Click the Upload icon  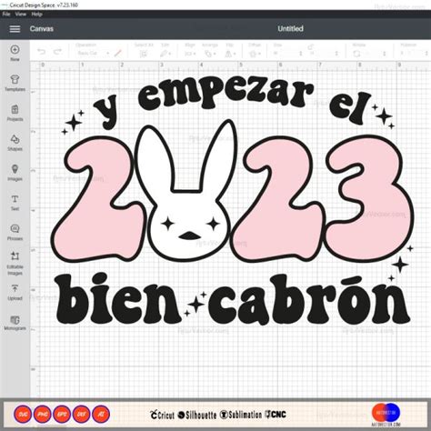pyautogui.click(x=15, y=292)
